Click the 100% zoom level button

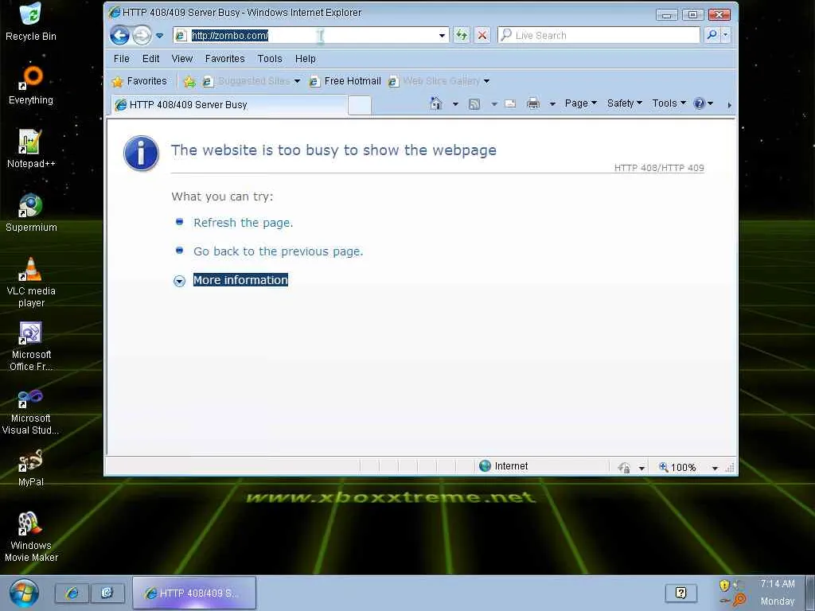pos(677,468)
